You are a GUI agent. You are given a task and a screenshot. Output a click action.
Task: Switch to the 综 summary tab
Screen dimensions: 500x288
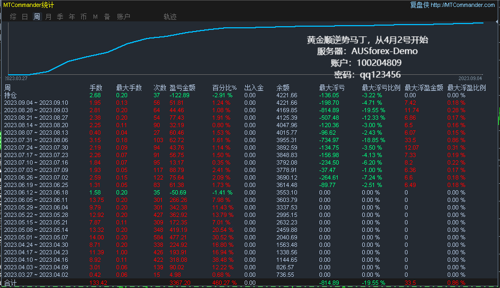[13, 17]
